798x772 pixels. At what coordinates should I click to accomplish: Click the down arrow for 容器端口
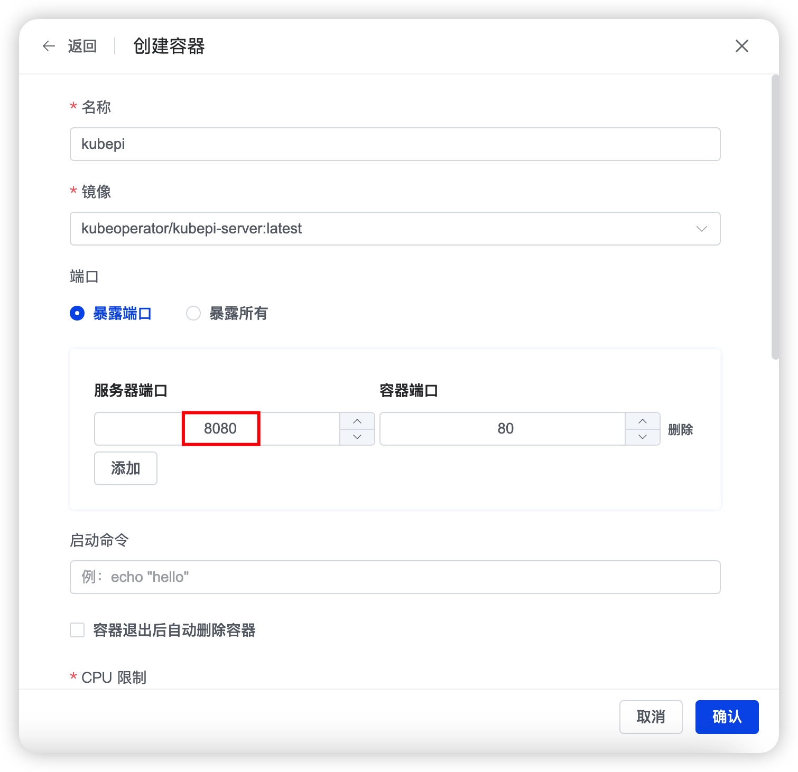(643, 437)
